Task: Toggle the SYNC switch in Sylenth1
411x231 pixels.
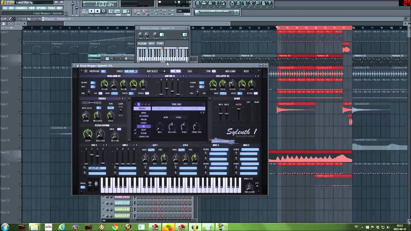Action: click(214, 71)
